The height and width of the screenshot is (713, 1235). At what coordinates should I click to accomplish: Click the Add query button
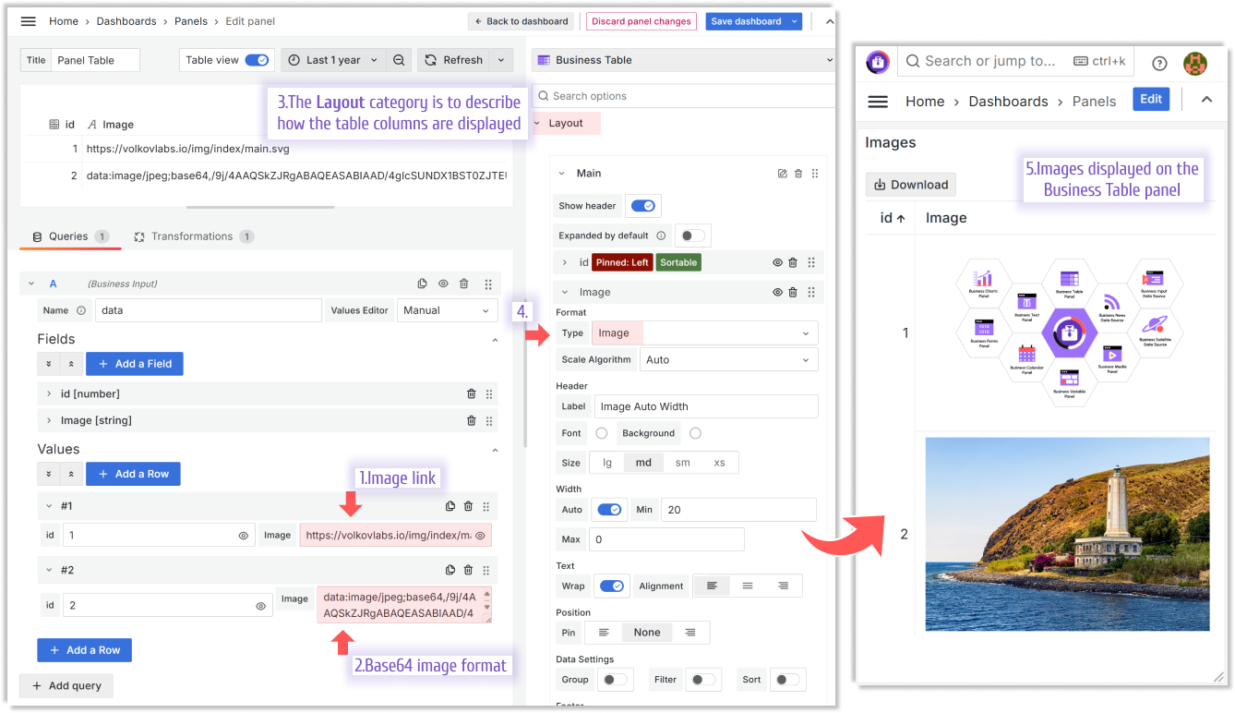coord(66,686)
